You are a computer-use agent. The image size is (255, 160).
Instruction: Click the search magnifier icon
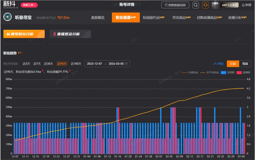pos(196,5)
